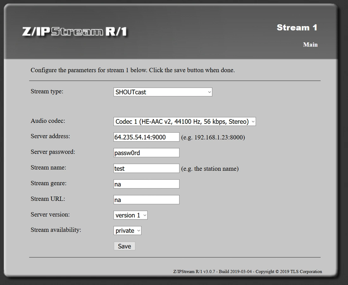Image resolution: width=348 pixels, height=285 pixels.
Task: Click the Z/IPStream R/1 logo
Action: [x=75, y=32]
